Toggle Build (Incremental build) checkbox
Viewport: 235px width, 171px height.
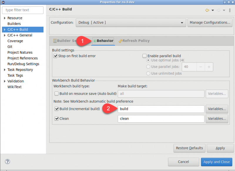56,109
